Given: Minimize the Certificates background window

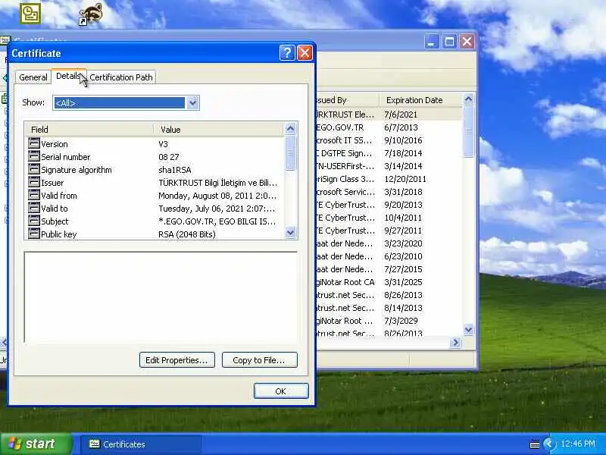Looking at the screenshot, I should [432, 42].
